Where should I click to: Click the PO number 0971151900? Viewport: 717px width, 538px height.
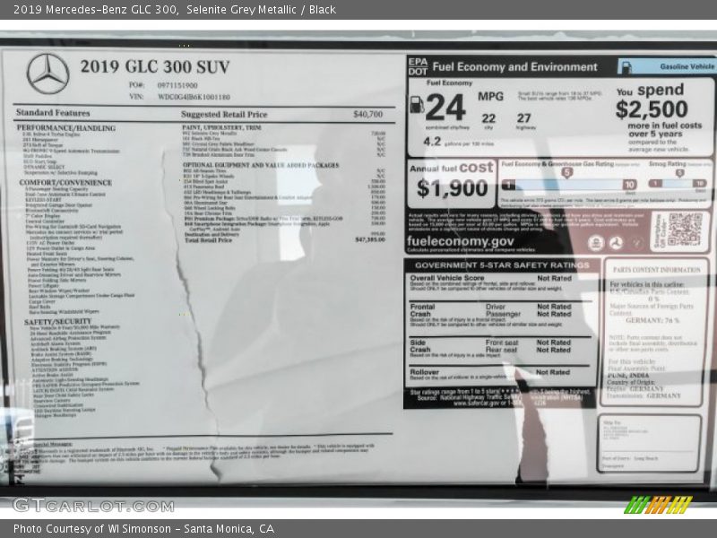[x=177, y=85]
